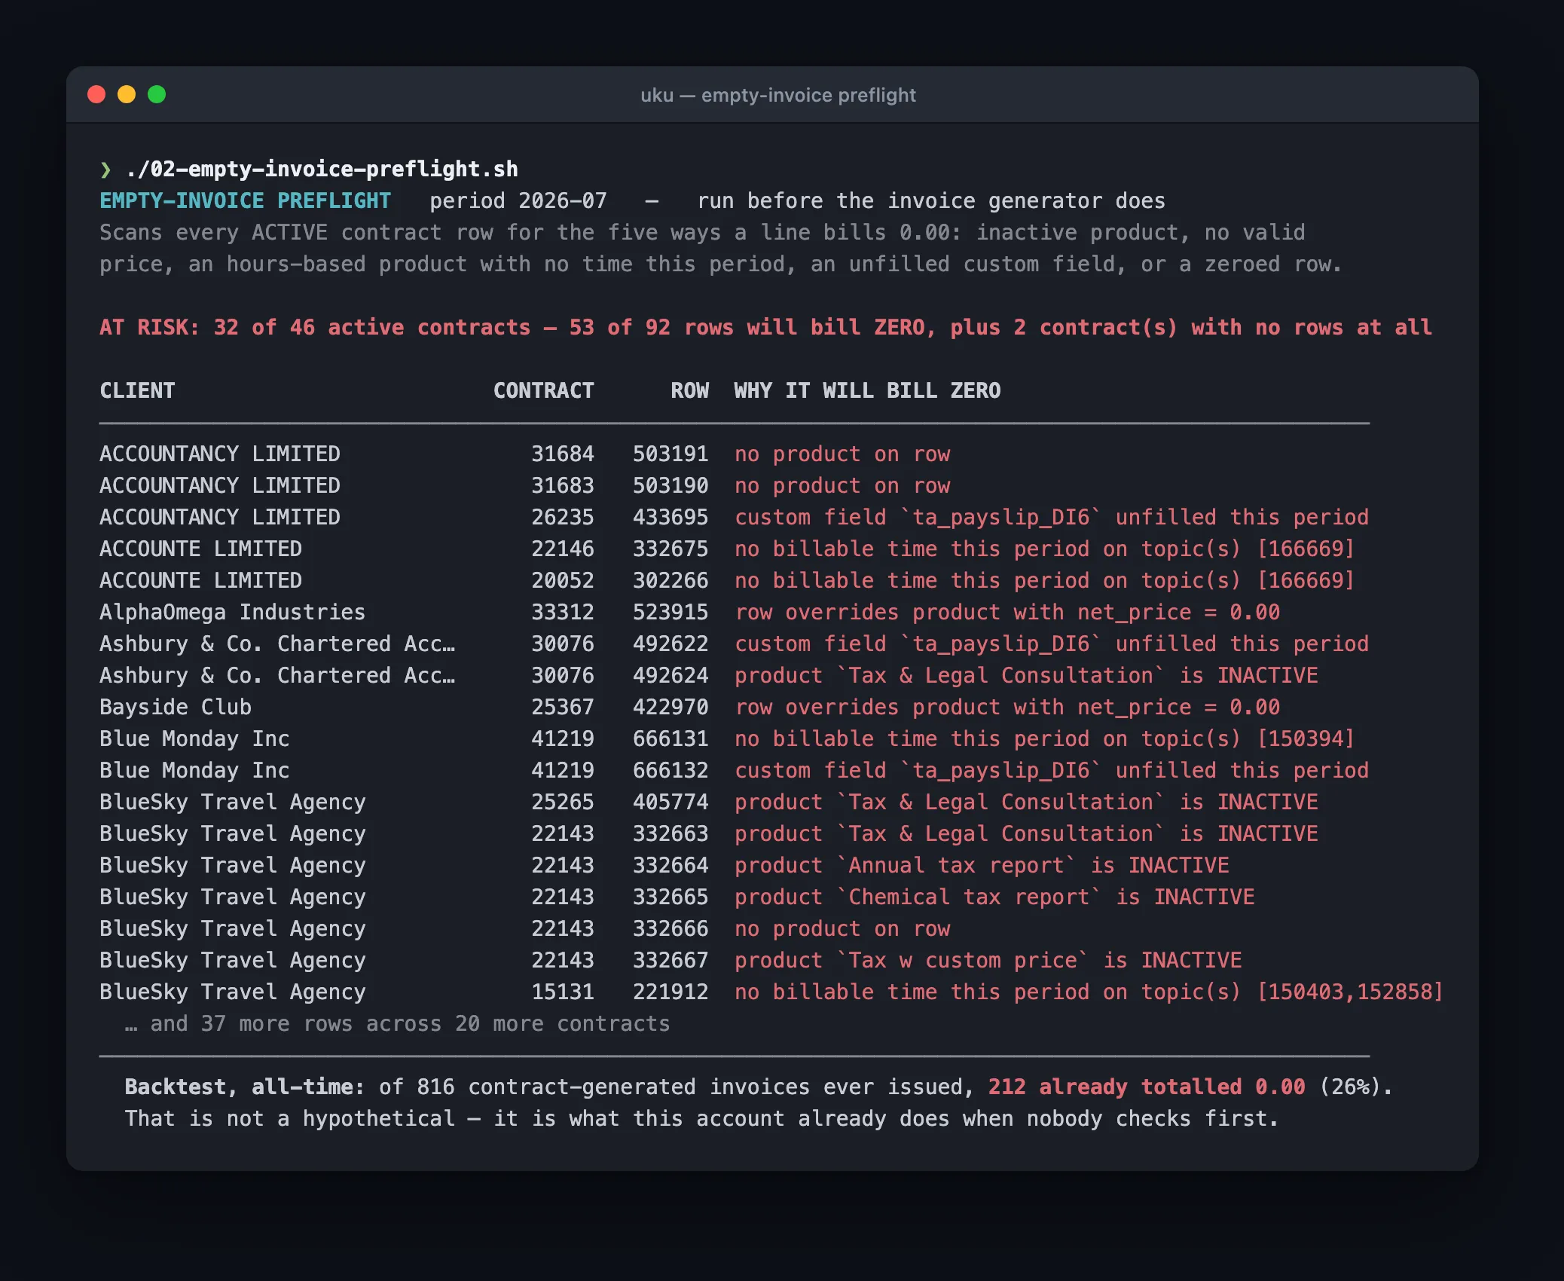Click 'Tax w custom price' INACTIVE reason
The image size is (1564, 1281).
point(988,960)
